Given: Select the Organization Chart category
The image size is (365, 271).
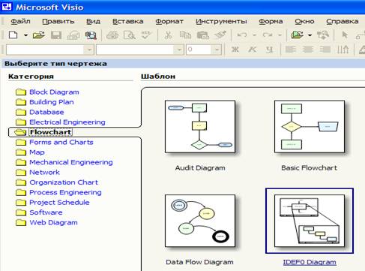Looking at the screenshot, I should (x=64, y=182).
